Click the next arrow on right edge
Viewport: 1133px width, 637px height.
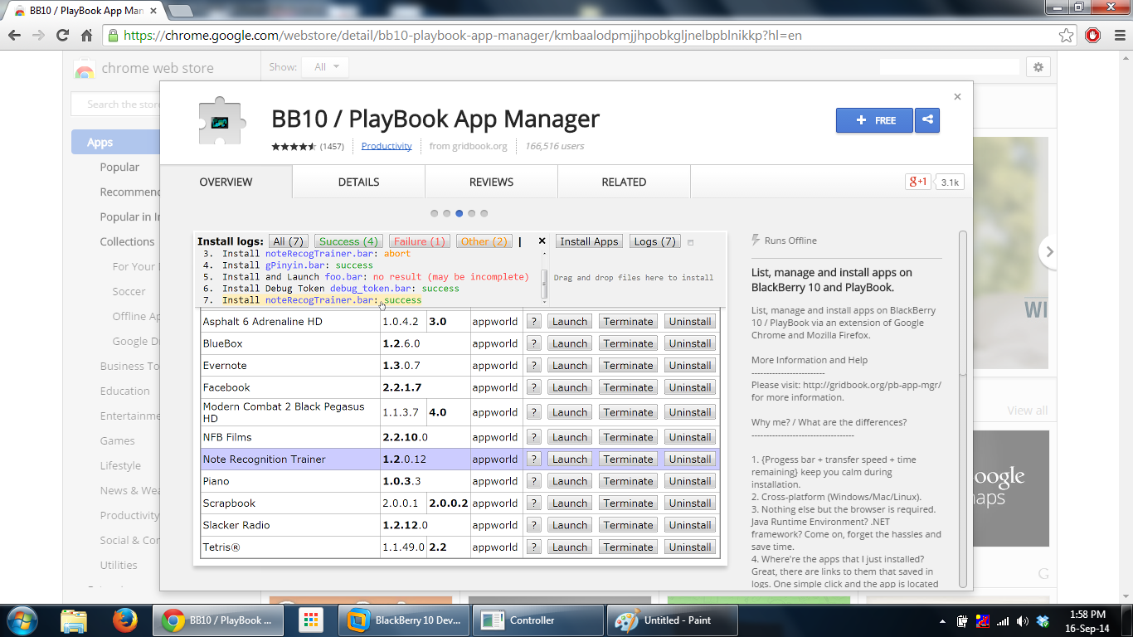[x=1049, y=251]
